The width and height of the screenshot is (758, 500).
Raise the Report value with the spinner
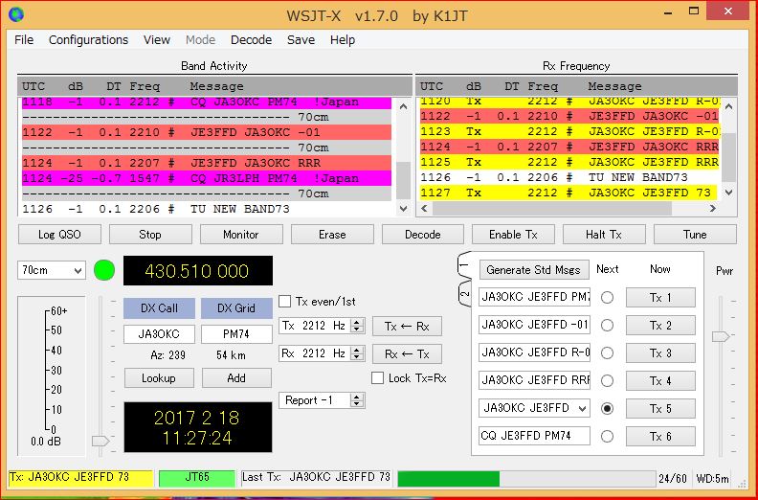click(358, 397)
